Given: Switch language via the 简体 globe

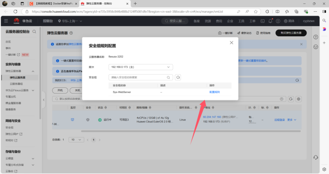Looking at the screenshot, I should (x=289, y=21).
